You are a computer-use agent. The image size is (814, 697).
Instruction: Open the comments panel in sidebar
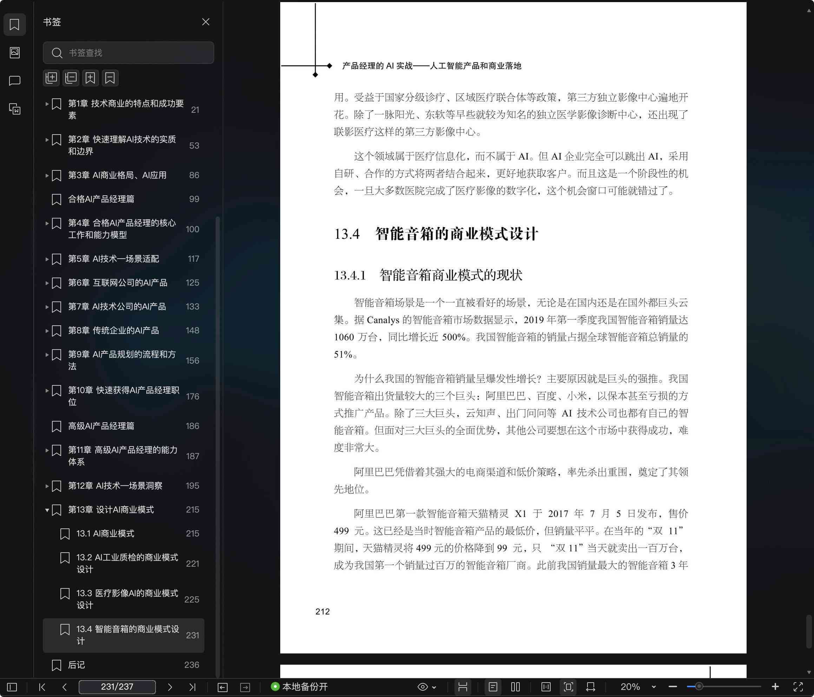(x=14, y=80)
